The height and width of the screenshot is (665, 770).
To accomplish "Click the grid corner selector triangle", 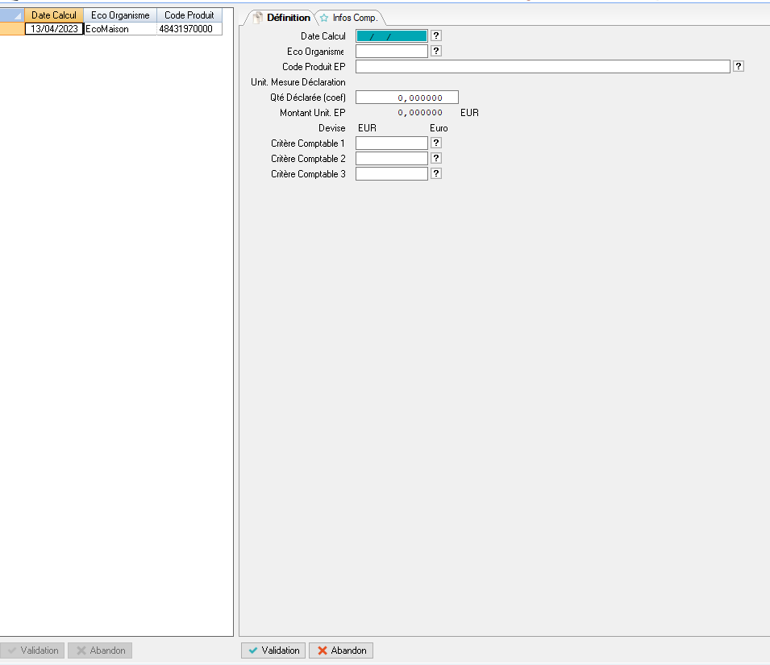I will point(17,15).
